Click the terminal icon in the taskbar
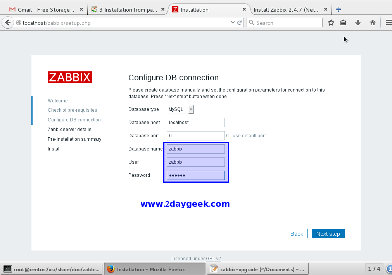The image size is (392, 275). tap(8, 269)
